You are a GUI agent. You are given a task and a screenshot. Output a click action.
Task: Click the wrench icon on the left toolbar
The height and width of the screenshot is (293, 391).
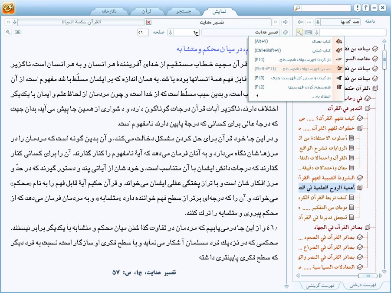pos(8,32)
